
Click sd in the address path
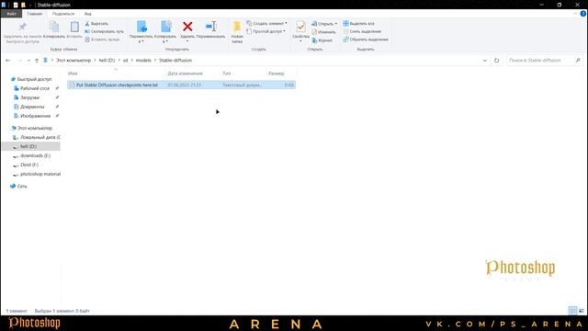pos(126,61)
